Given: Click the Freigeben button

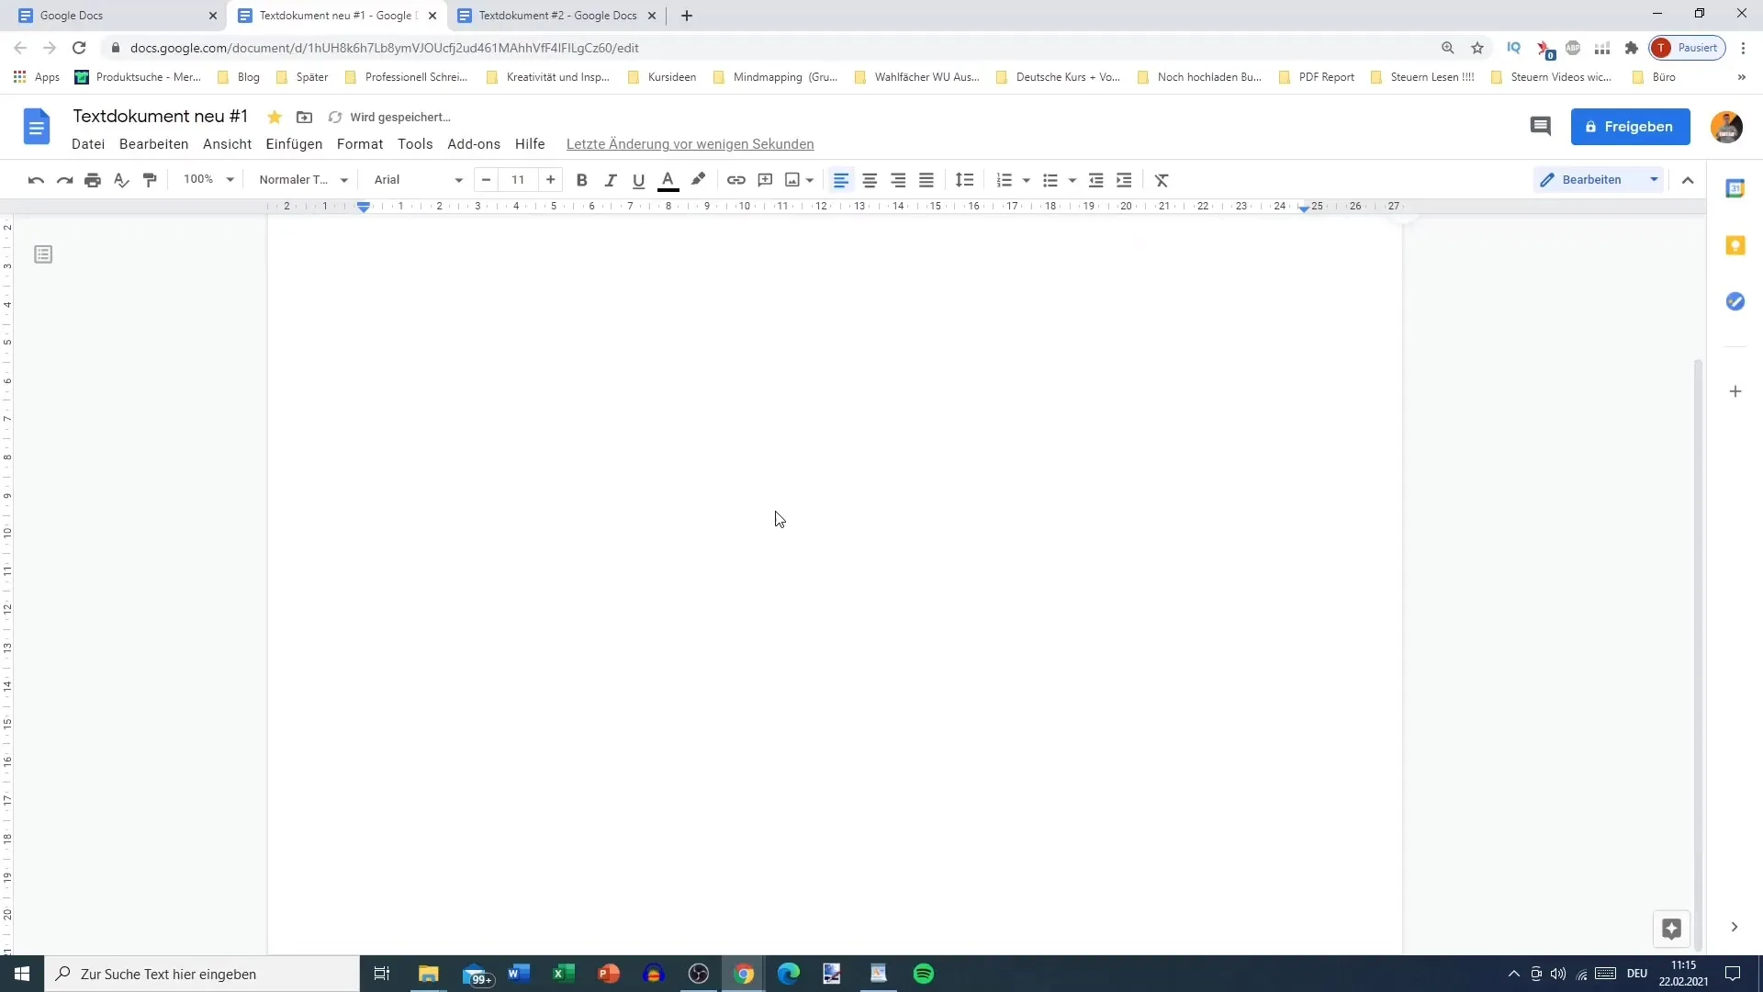Looking at the screenshot, I should coord(1631,126).
